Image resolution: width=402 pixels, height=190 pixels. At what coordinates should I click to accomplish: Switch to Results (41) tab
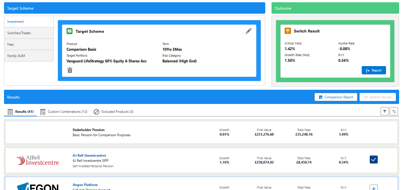[x=21, y=112]
